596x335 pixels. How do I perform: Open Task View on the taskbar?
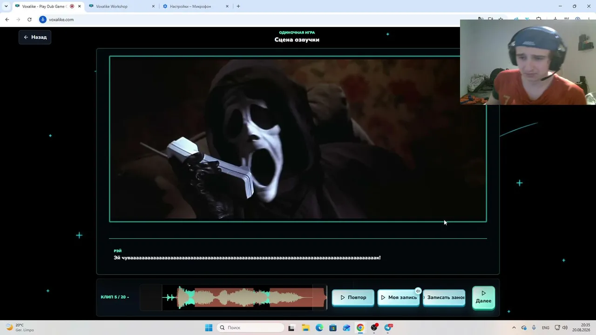click(291, 328)
